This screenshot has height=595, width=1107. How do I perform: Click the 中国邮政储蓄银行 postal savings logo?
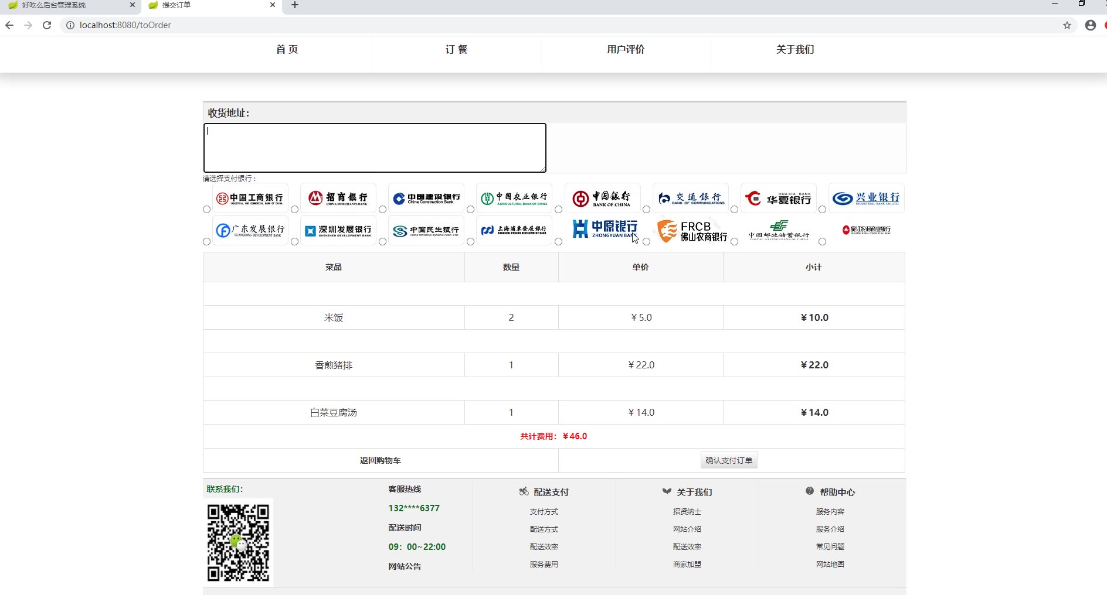pyautogui.click(x=778, y=230)
